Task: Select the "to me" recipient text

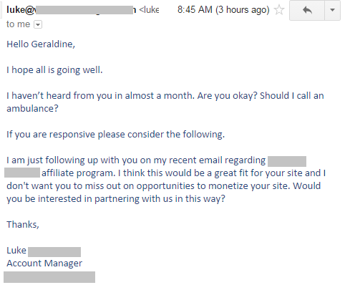Action: click(18, 24)
